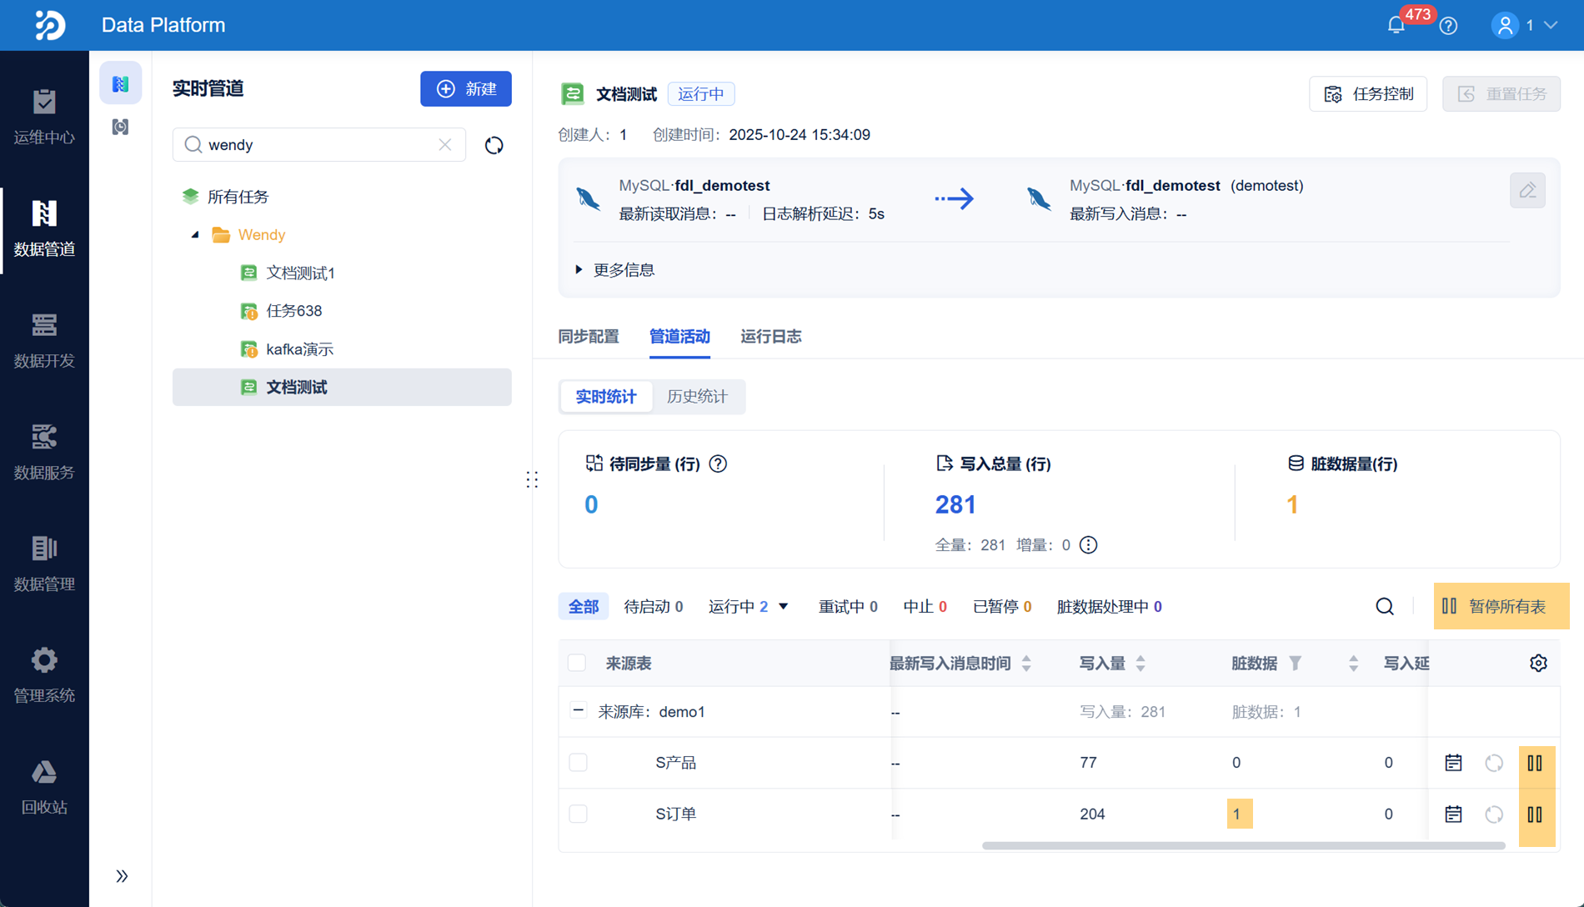Open 数据管理 in the sidebar
The width and height of the screenshot is (1584, 907).
pyautogui.click(x=44, y=563)
